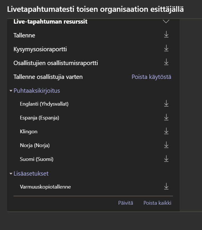Download the Klingon transcript
202x230 pixels.
tap(166, 131)
